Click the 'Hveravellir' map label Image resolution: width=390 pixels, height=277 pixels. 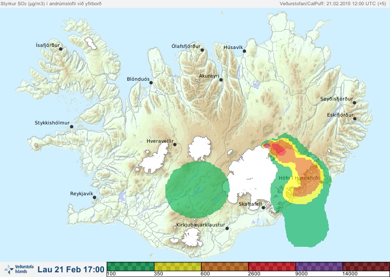[160, 141]
